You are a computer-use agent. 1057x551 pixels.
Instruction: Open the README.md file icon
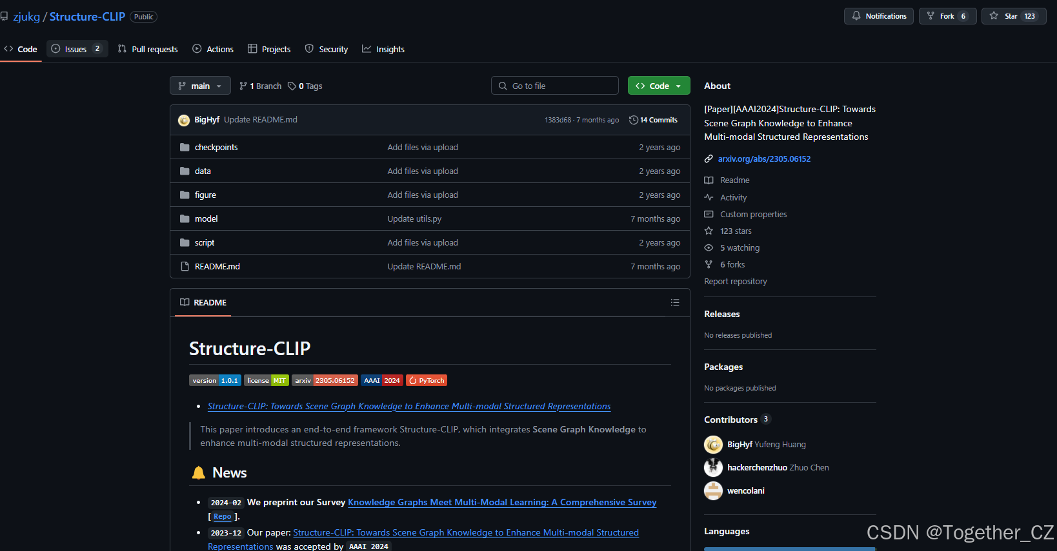(185, 266)
